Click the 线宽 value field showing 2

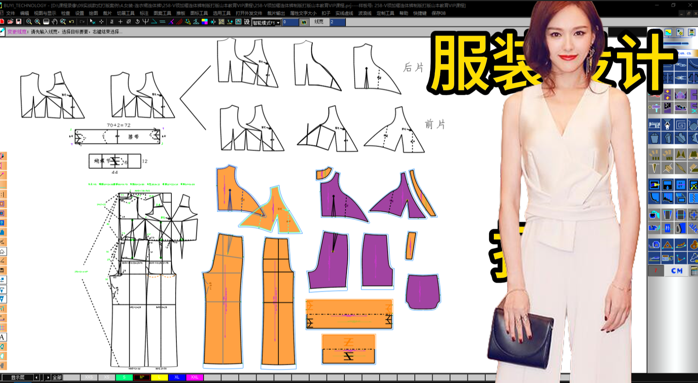tap(337, 22)
